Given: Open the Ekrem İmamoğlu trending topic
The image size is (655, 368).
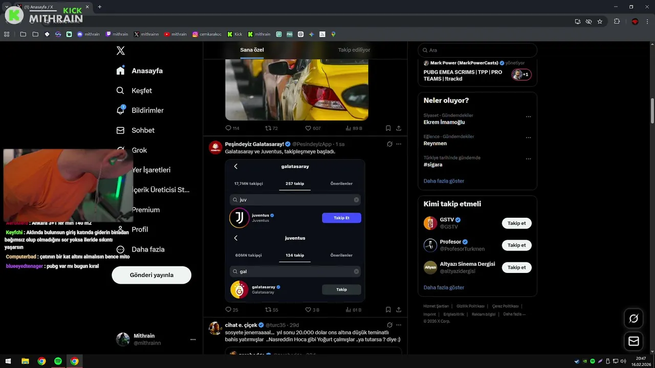Looking at the screenshot, I should coord(444,122).
